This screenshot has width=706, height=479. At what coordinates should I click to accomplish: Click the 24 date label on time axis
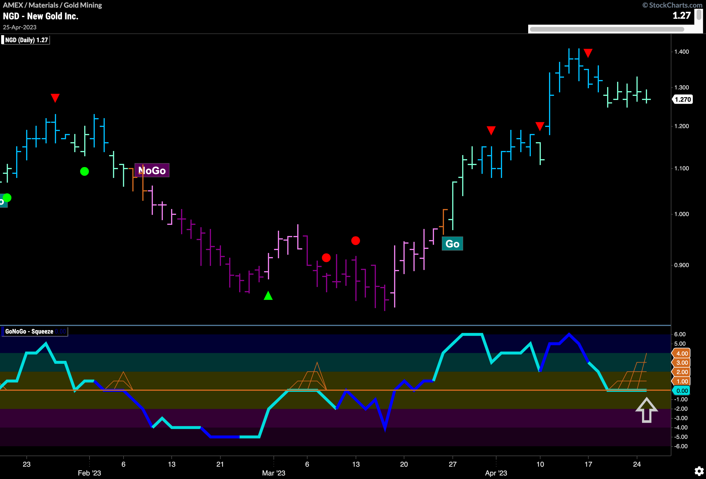(x=637, y=464)
